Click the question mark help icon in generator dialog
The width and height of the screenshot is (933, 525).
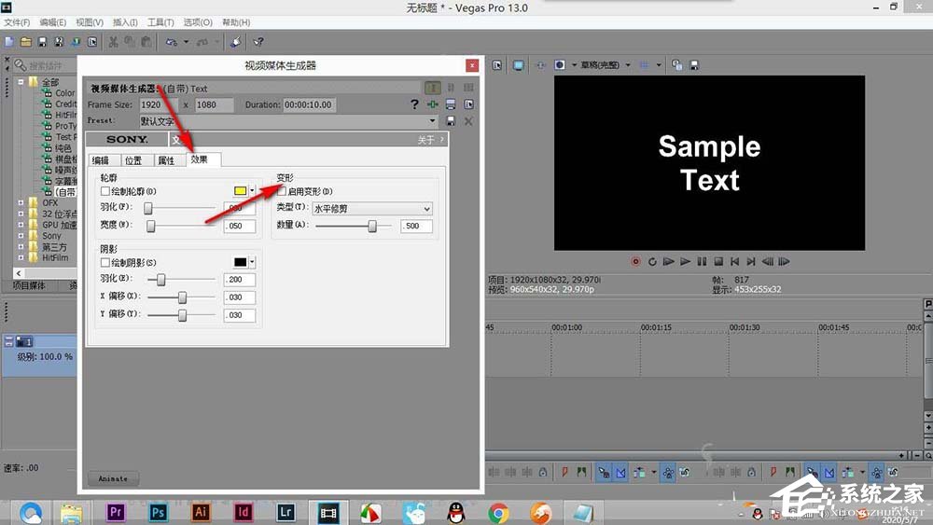[x=415, y=104]
